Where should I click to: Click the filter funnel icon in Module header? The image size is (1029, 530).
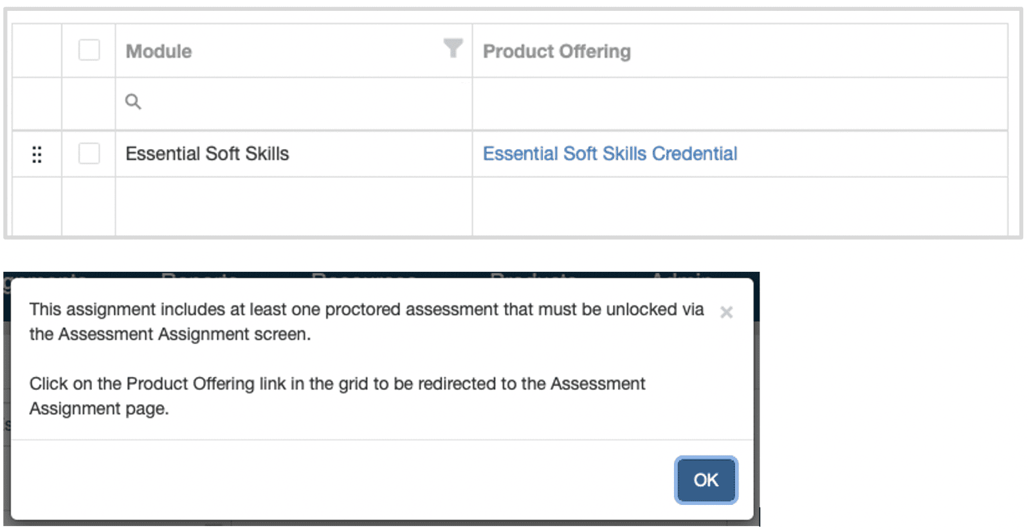(453, 48)
